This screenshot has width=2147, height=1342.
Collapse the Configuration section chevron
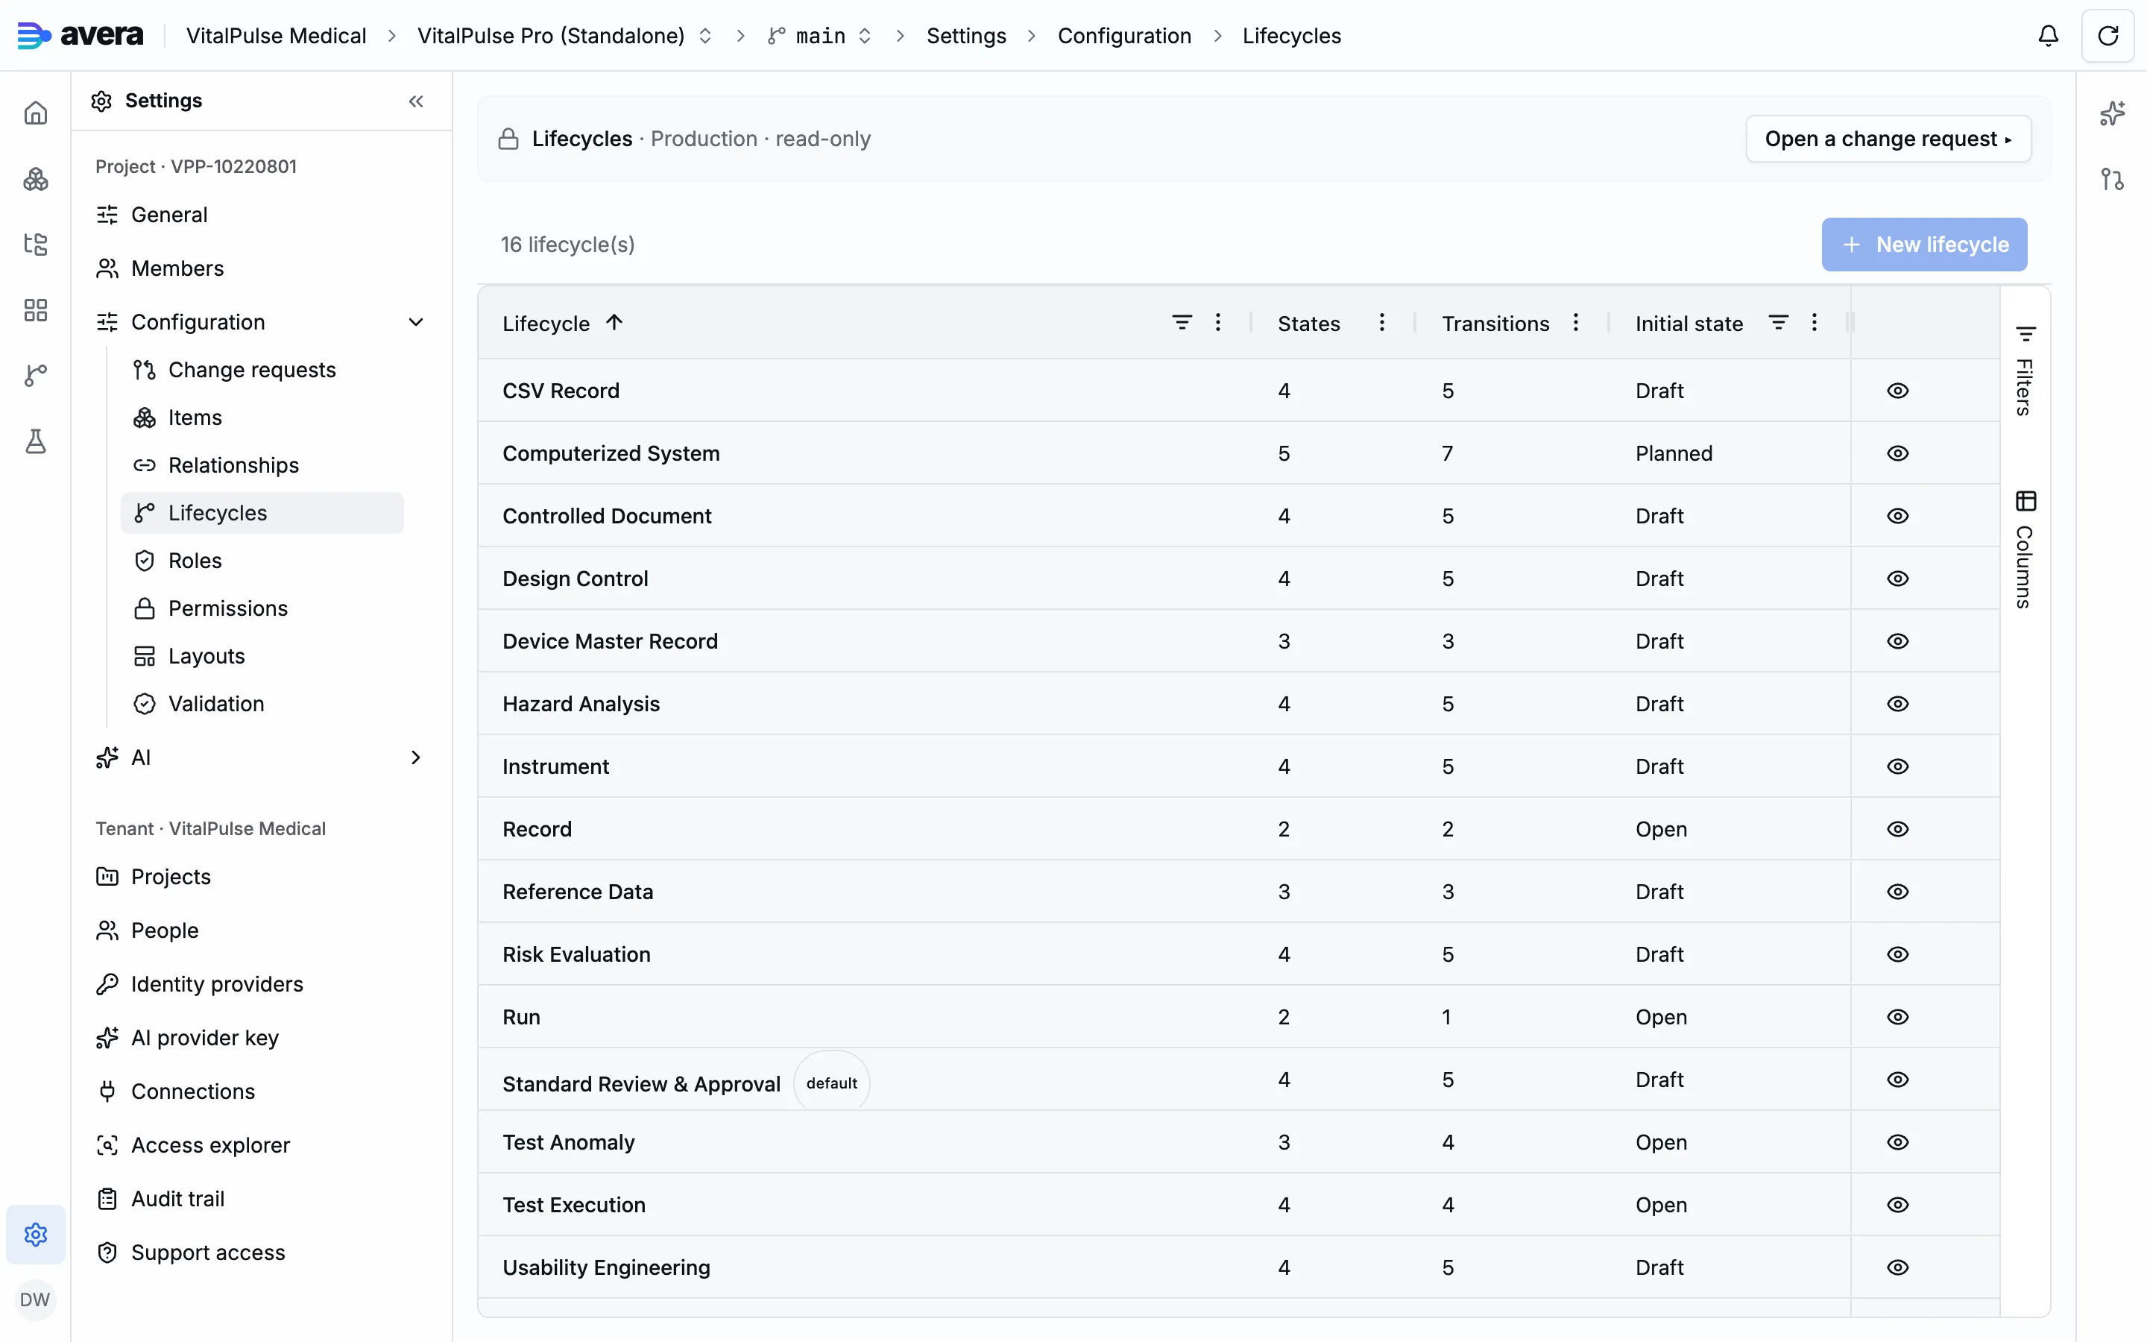click(x=415, y=322)
